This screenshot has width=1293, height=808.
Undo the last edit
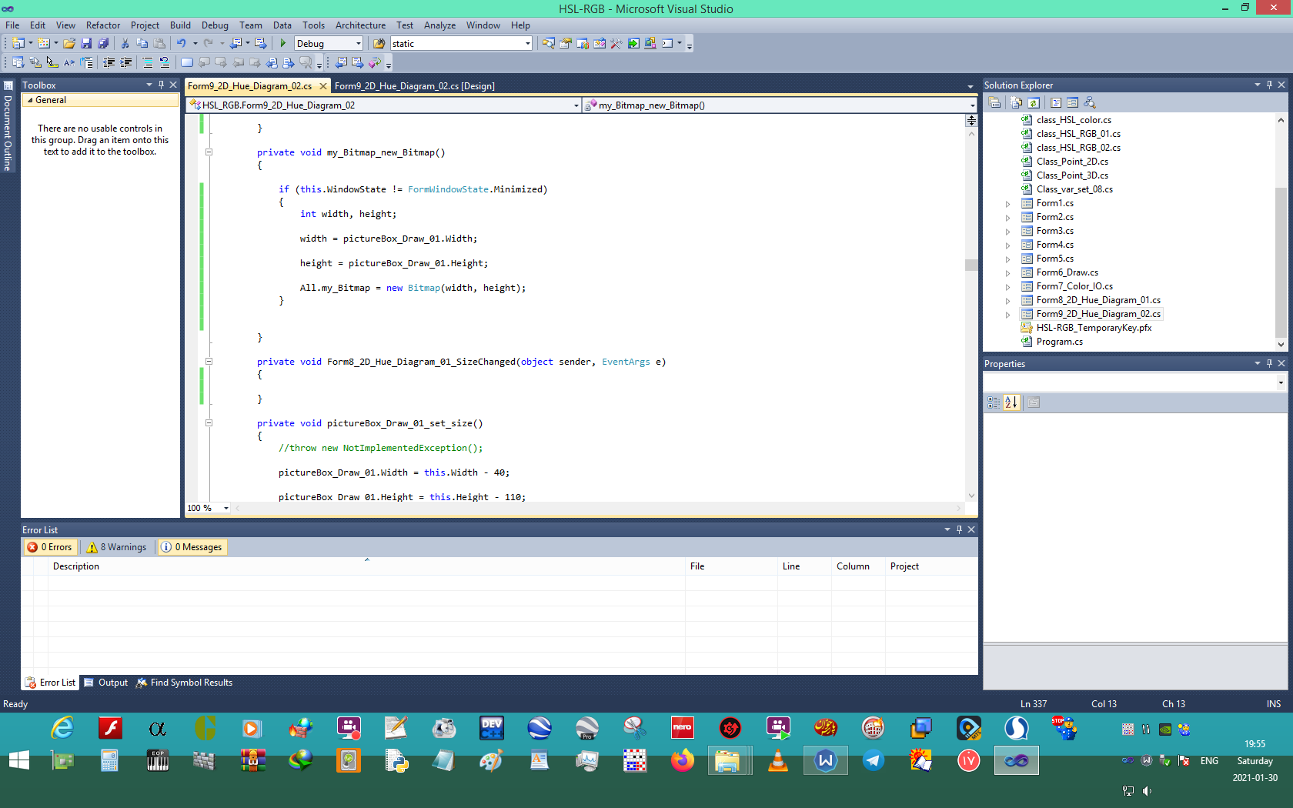tap(181, 43)
